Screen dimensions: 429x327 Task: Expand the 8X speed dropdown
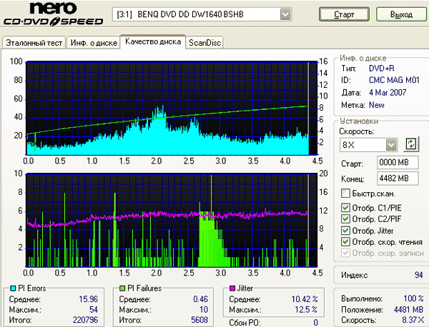392,145
